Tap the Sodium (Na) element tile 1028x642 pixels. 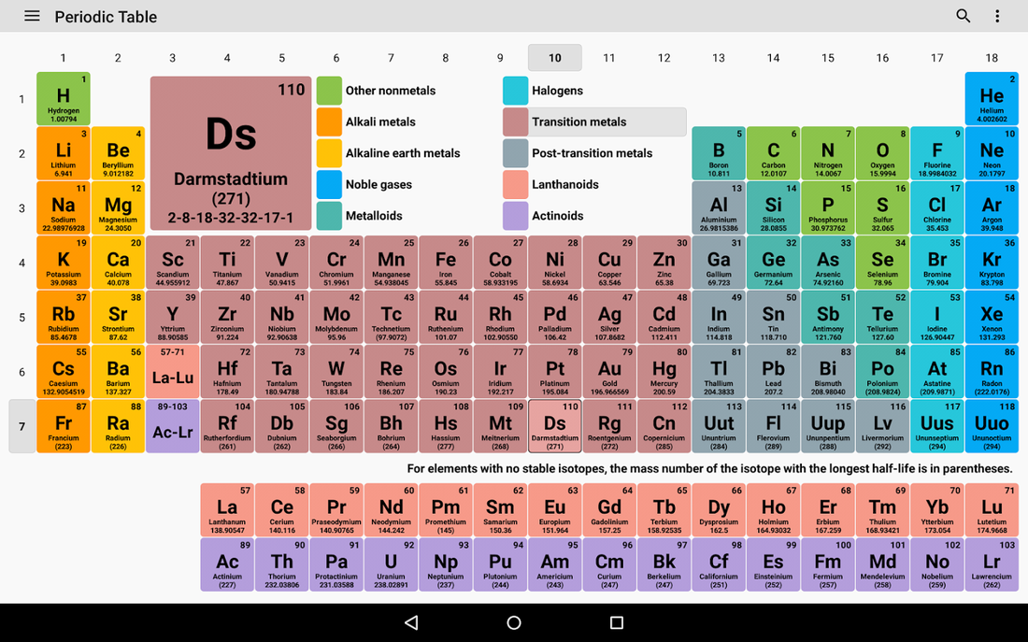tap(63, 207)
